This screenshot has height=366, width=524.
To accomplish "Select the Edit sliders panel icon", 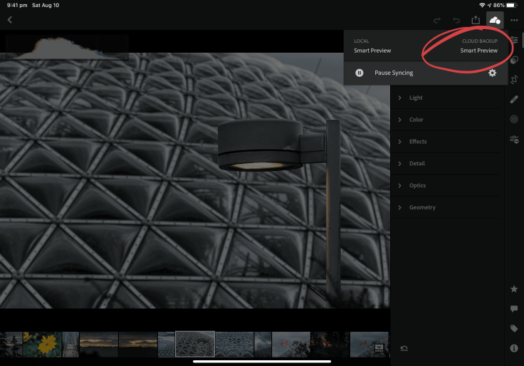I will (514, 40).
